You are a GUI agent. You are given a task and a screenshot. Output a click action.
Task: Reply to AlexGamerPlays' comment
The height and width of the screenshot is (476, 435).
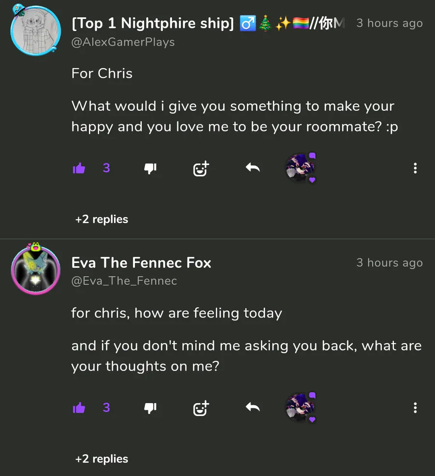(x=252, y=168)
